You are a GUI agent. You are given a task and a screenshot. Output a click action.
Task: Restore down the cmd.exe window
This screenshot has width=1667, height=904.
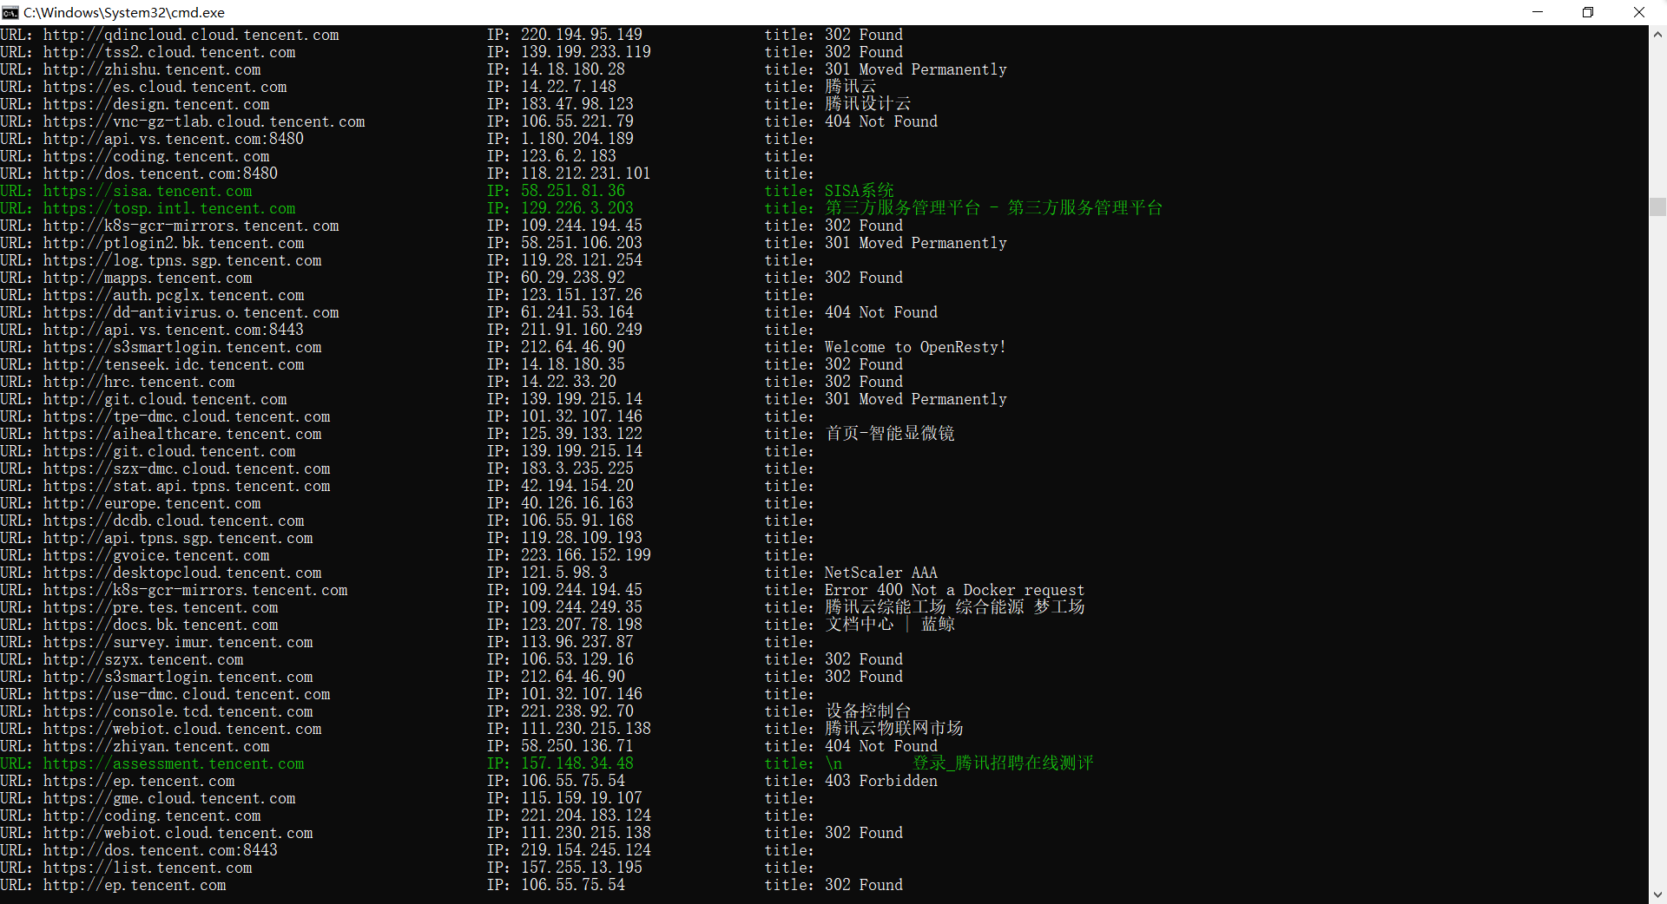1588,12
